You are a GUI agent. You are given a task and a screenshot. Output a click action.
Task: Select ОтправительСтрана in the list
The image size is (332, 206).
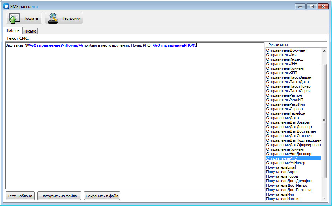(x=293, y=109)
